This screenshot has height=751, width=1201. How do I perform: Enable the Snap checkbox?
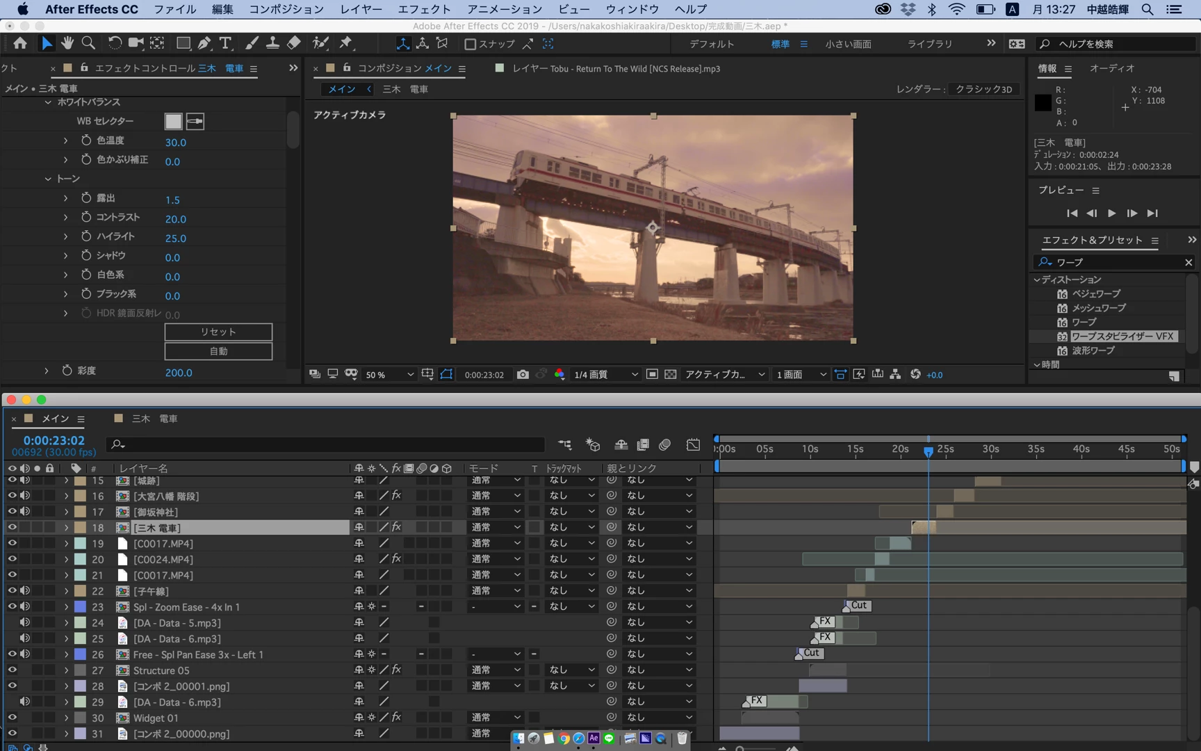(x=471, y=45)
